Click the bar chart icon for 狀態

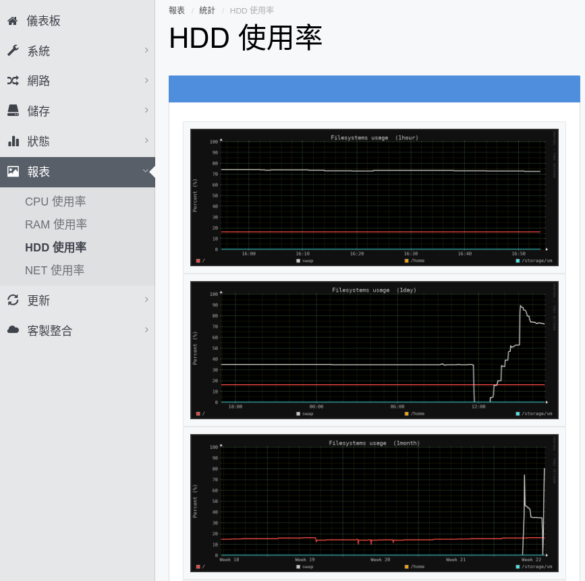point(13,141)
